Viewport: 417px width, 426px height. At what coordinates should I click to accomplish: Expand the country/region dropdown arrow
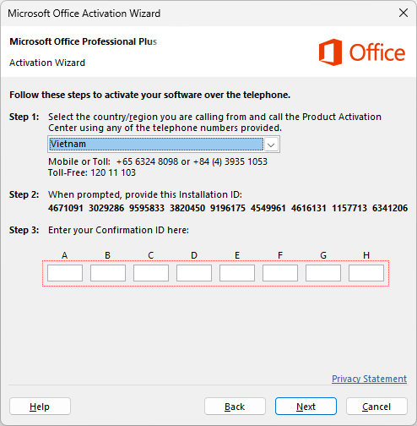pos(271,145)
